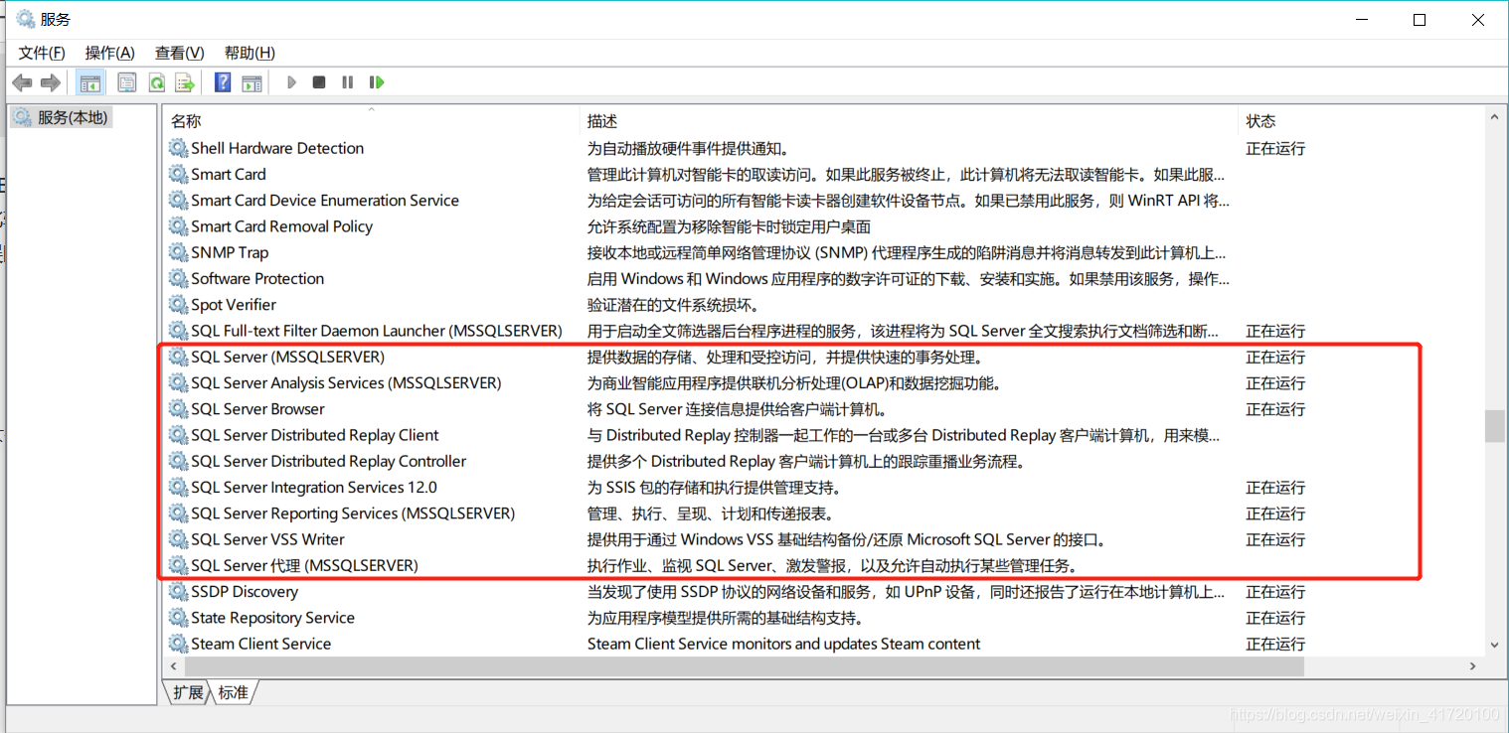Switch to the 扩展 tab

[x=187, y=692]
